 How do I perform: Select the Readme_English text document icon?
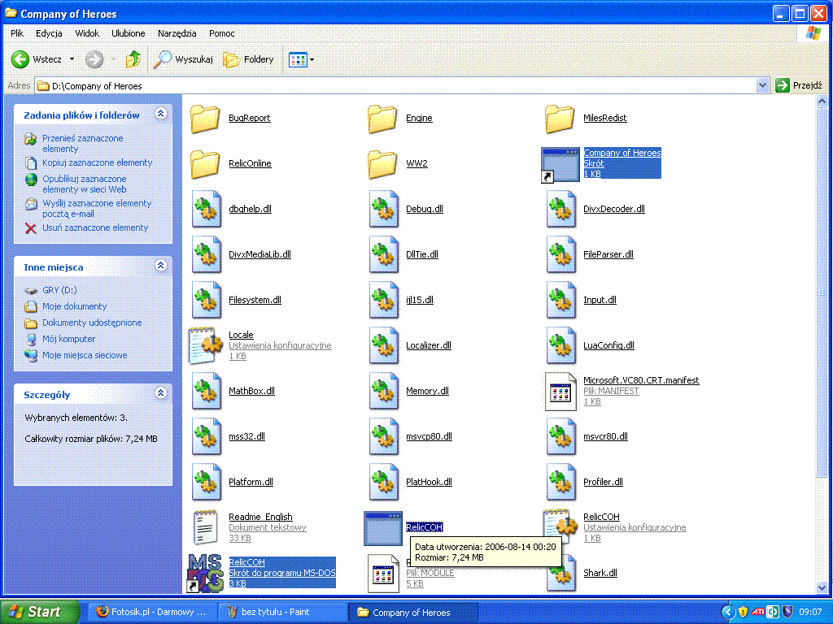pyautogui.click(x=205, y=526)
